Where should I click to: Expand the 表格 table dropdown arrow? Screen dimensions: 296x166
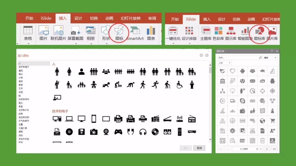coord(28,44)
